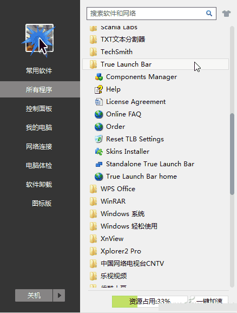Click the Windows 系统 folder icon

pyautogui.click(x=93, y=214)
